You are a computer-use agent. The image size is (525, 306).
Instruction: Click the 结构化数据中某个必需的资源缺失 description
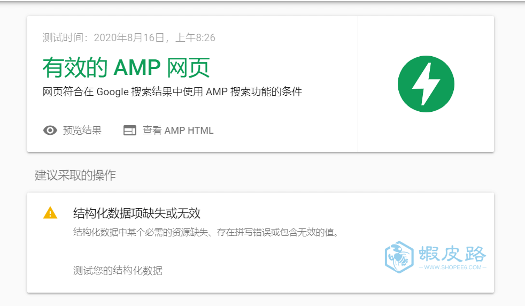coord(206,232)
